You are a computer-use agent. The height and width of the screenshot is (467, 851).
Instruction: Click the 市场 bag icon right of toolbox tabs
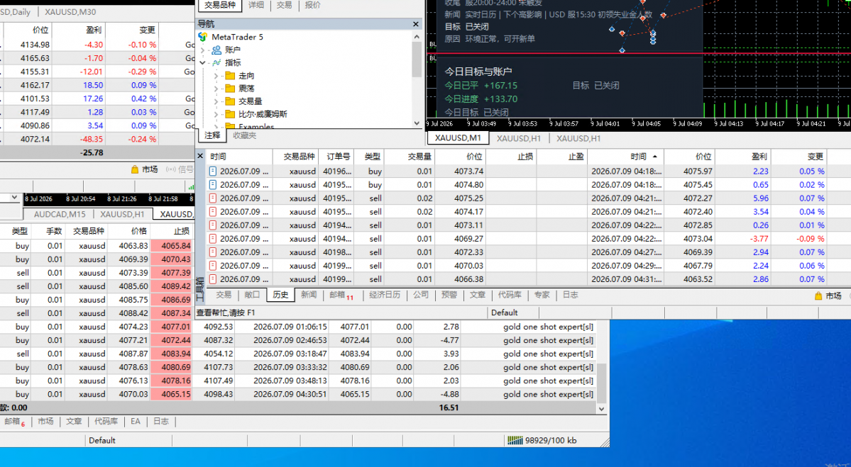point(818,296)
